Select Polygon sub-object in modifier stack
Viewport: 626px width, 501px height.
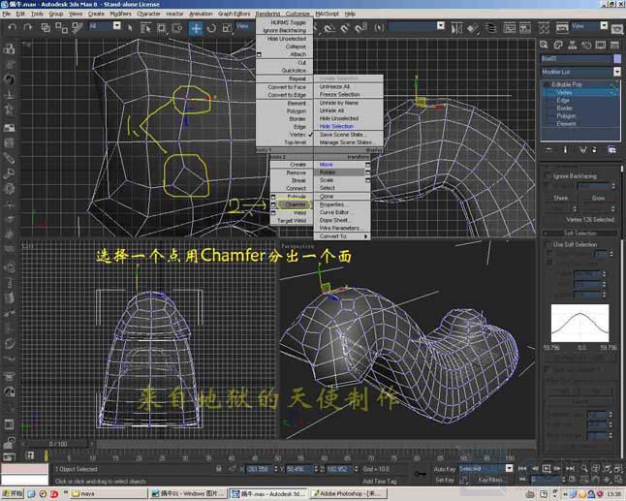tap(566, 115)
